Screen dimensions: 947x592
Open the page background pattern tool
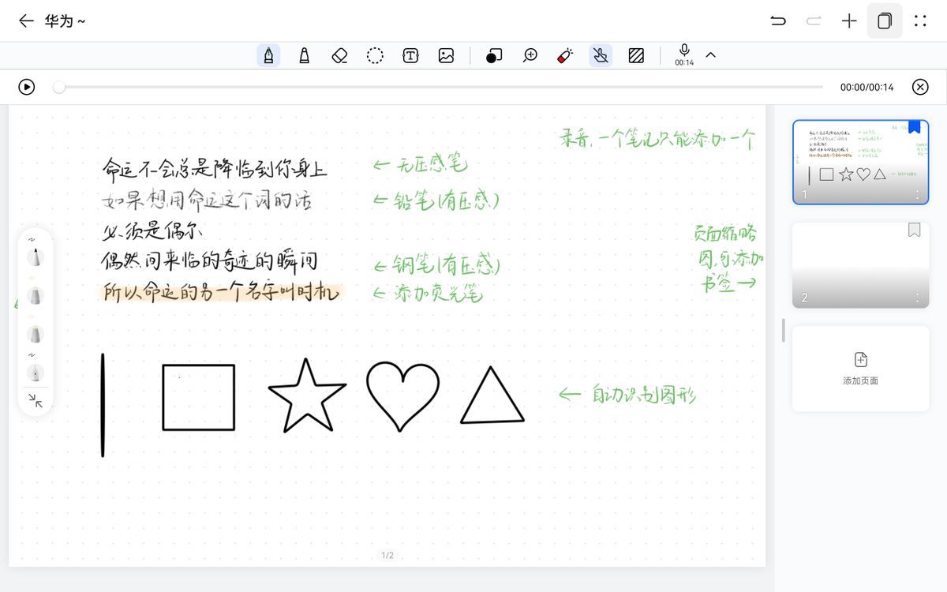[x=636, y=55]
